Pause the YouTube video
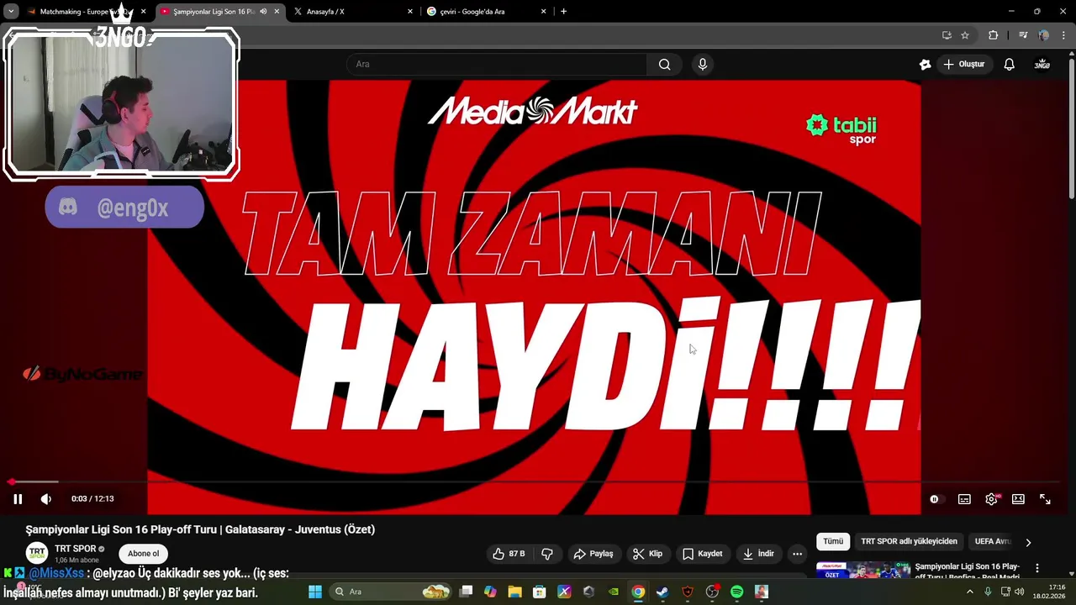The width and height of the screenshot is (1076, 605). (18, 499)
